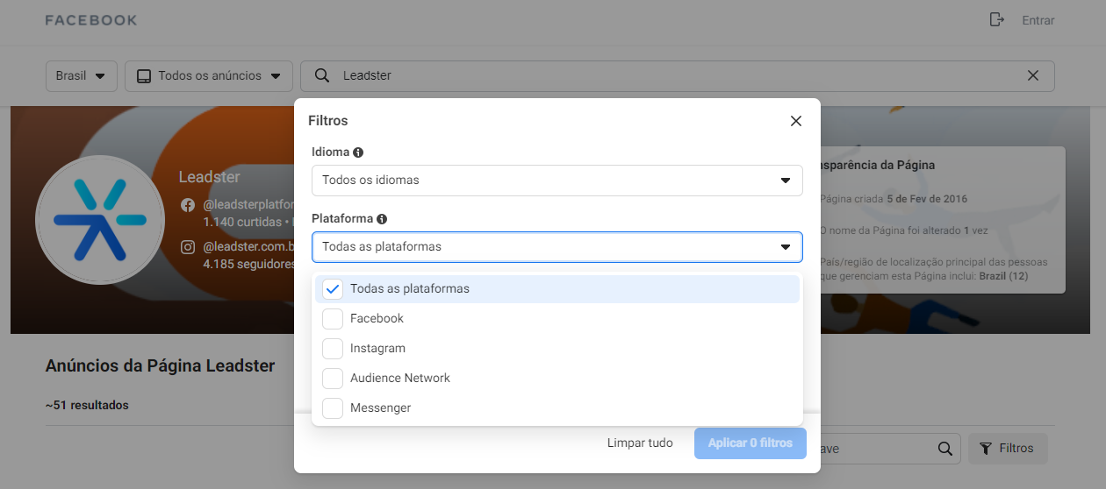Viewport: 1106px width, 489px height.
Task: Click the info icon next to Plataforma
Action: point(382,219)
